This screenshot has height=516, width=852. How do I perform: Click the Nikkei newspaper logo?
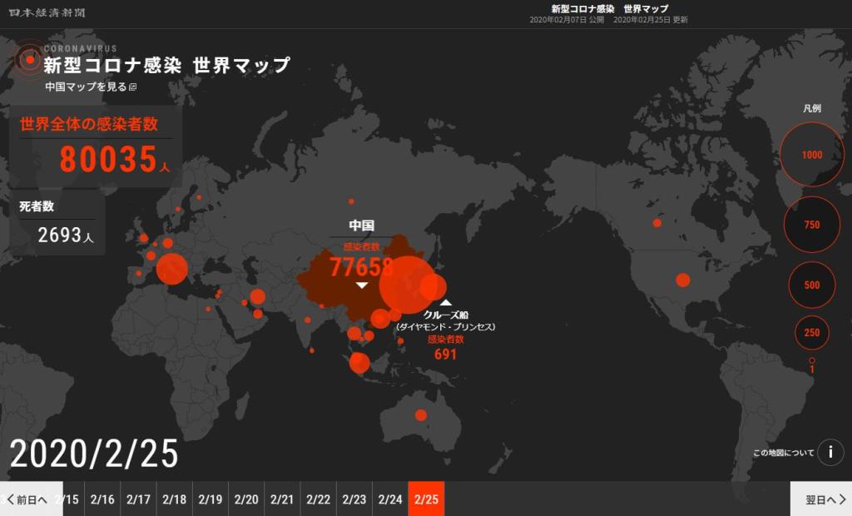pyautogui.click(x=47, y=13)
